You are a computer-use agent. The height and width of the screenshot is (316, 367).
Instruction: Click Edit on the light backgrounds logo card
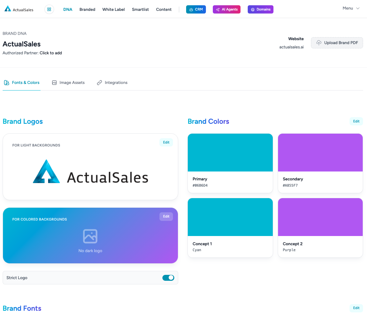(166, 142)
